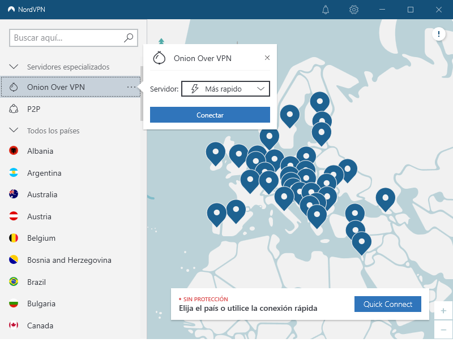Click the exclamation info icon on map
453x347 pixels.
point(438,34)
